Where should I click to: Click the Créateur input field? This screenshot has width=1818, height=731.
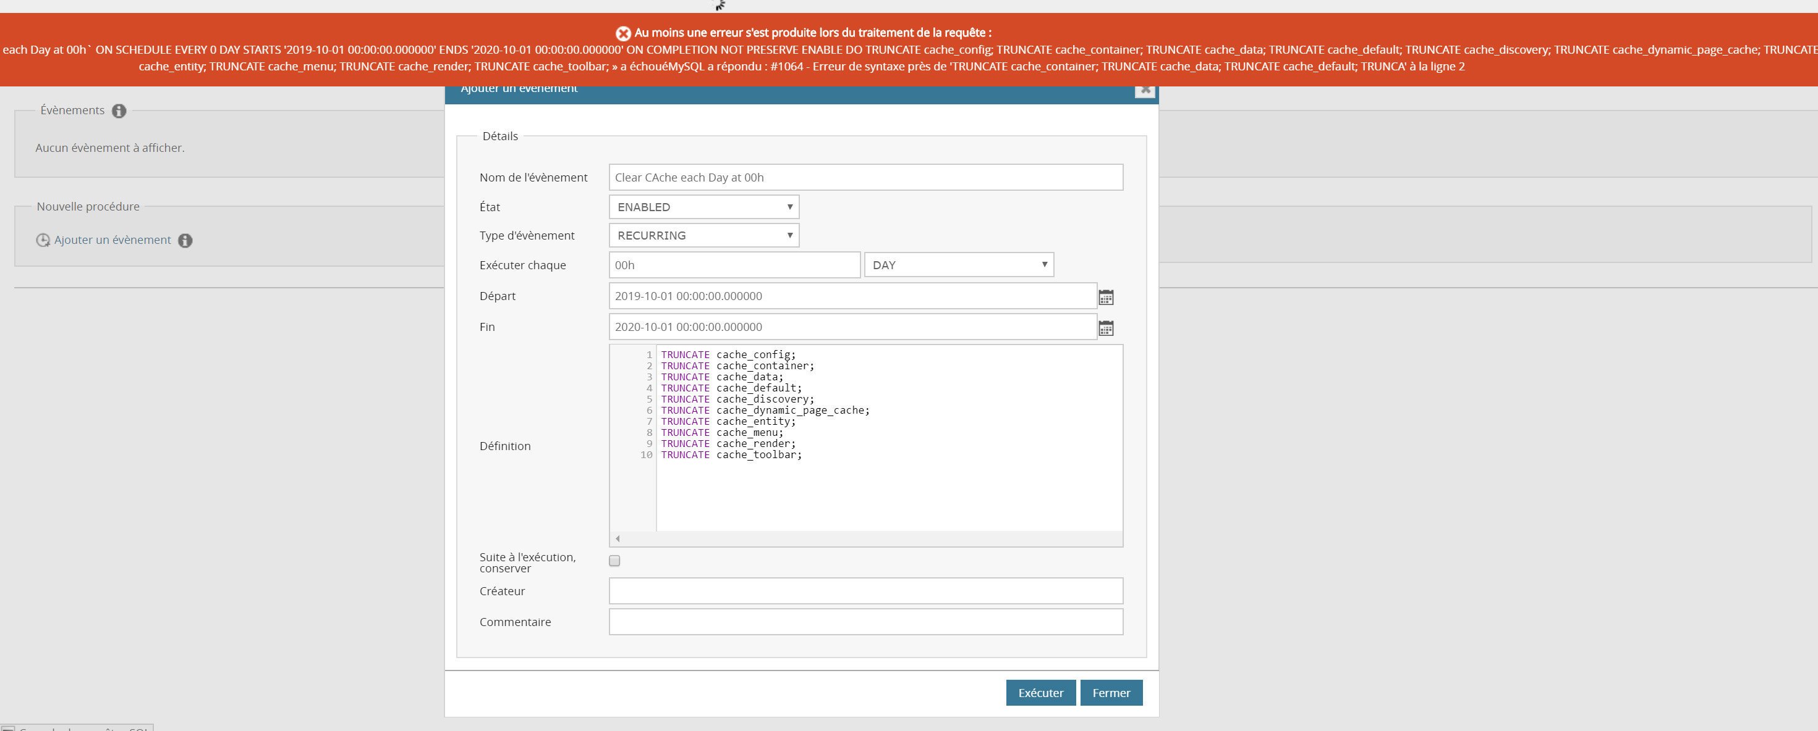pos(866,591)
